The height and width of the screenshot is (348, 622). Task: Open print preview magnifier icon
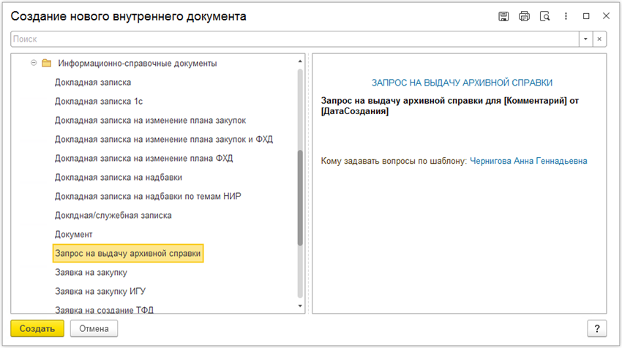[544, 16]
